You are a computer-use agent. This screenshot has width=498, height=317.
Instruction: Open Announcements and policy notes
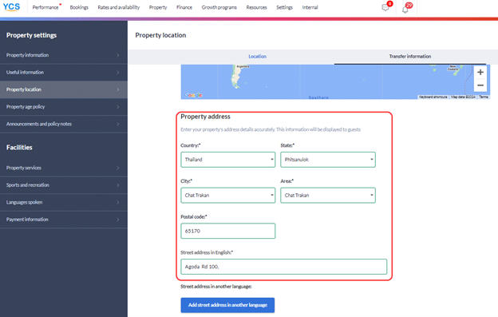coord(64,124)
